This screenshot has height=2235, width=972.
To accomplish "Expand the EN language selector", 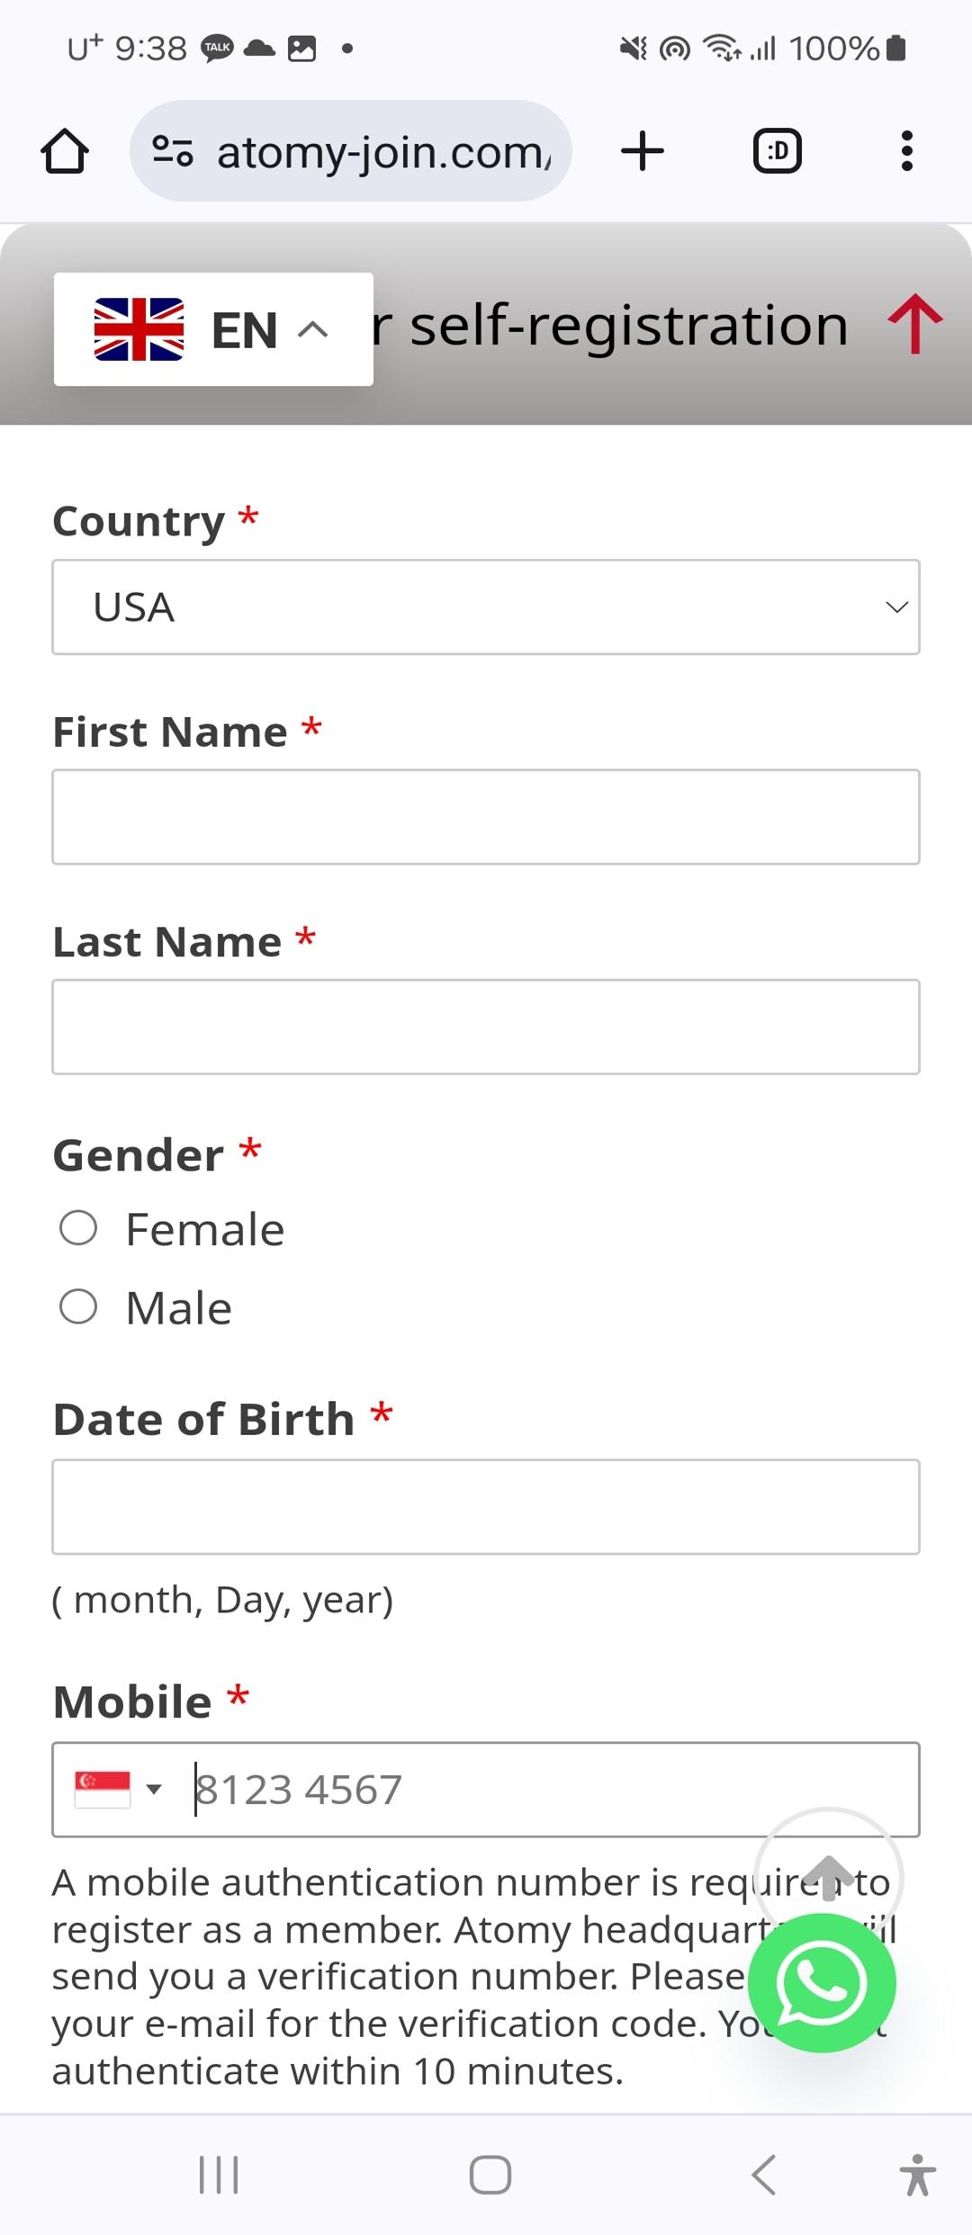I will 213,329.
